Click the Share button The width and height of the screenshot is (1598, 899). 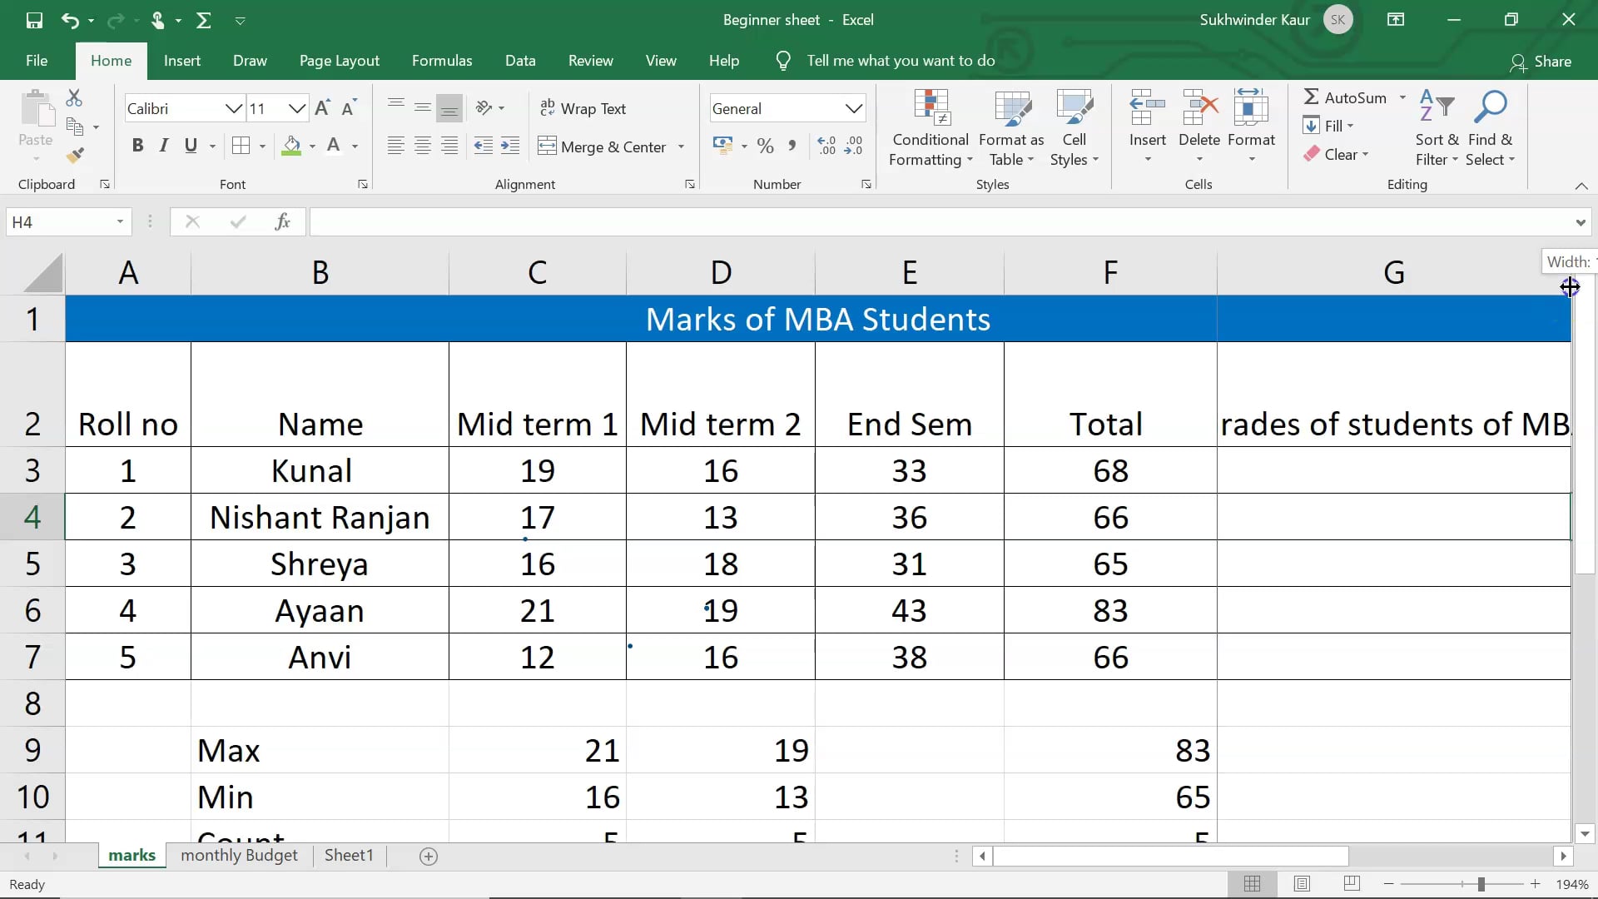click(x=1543, y=62)
